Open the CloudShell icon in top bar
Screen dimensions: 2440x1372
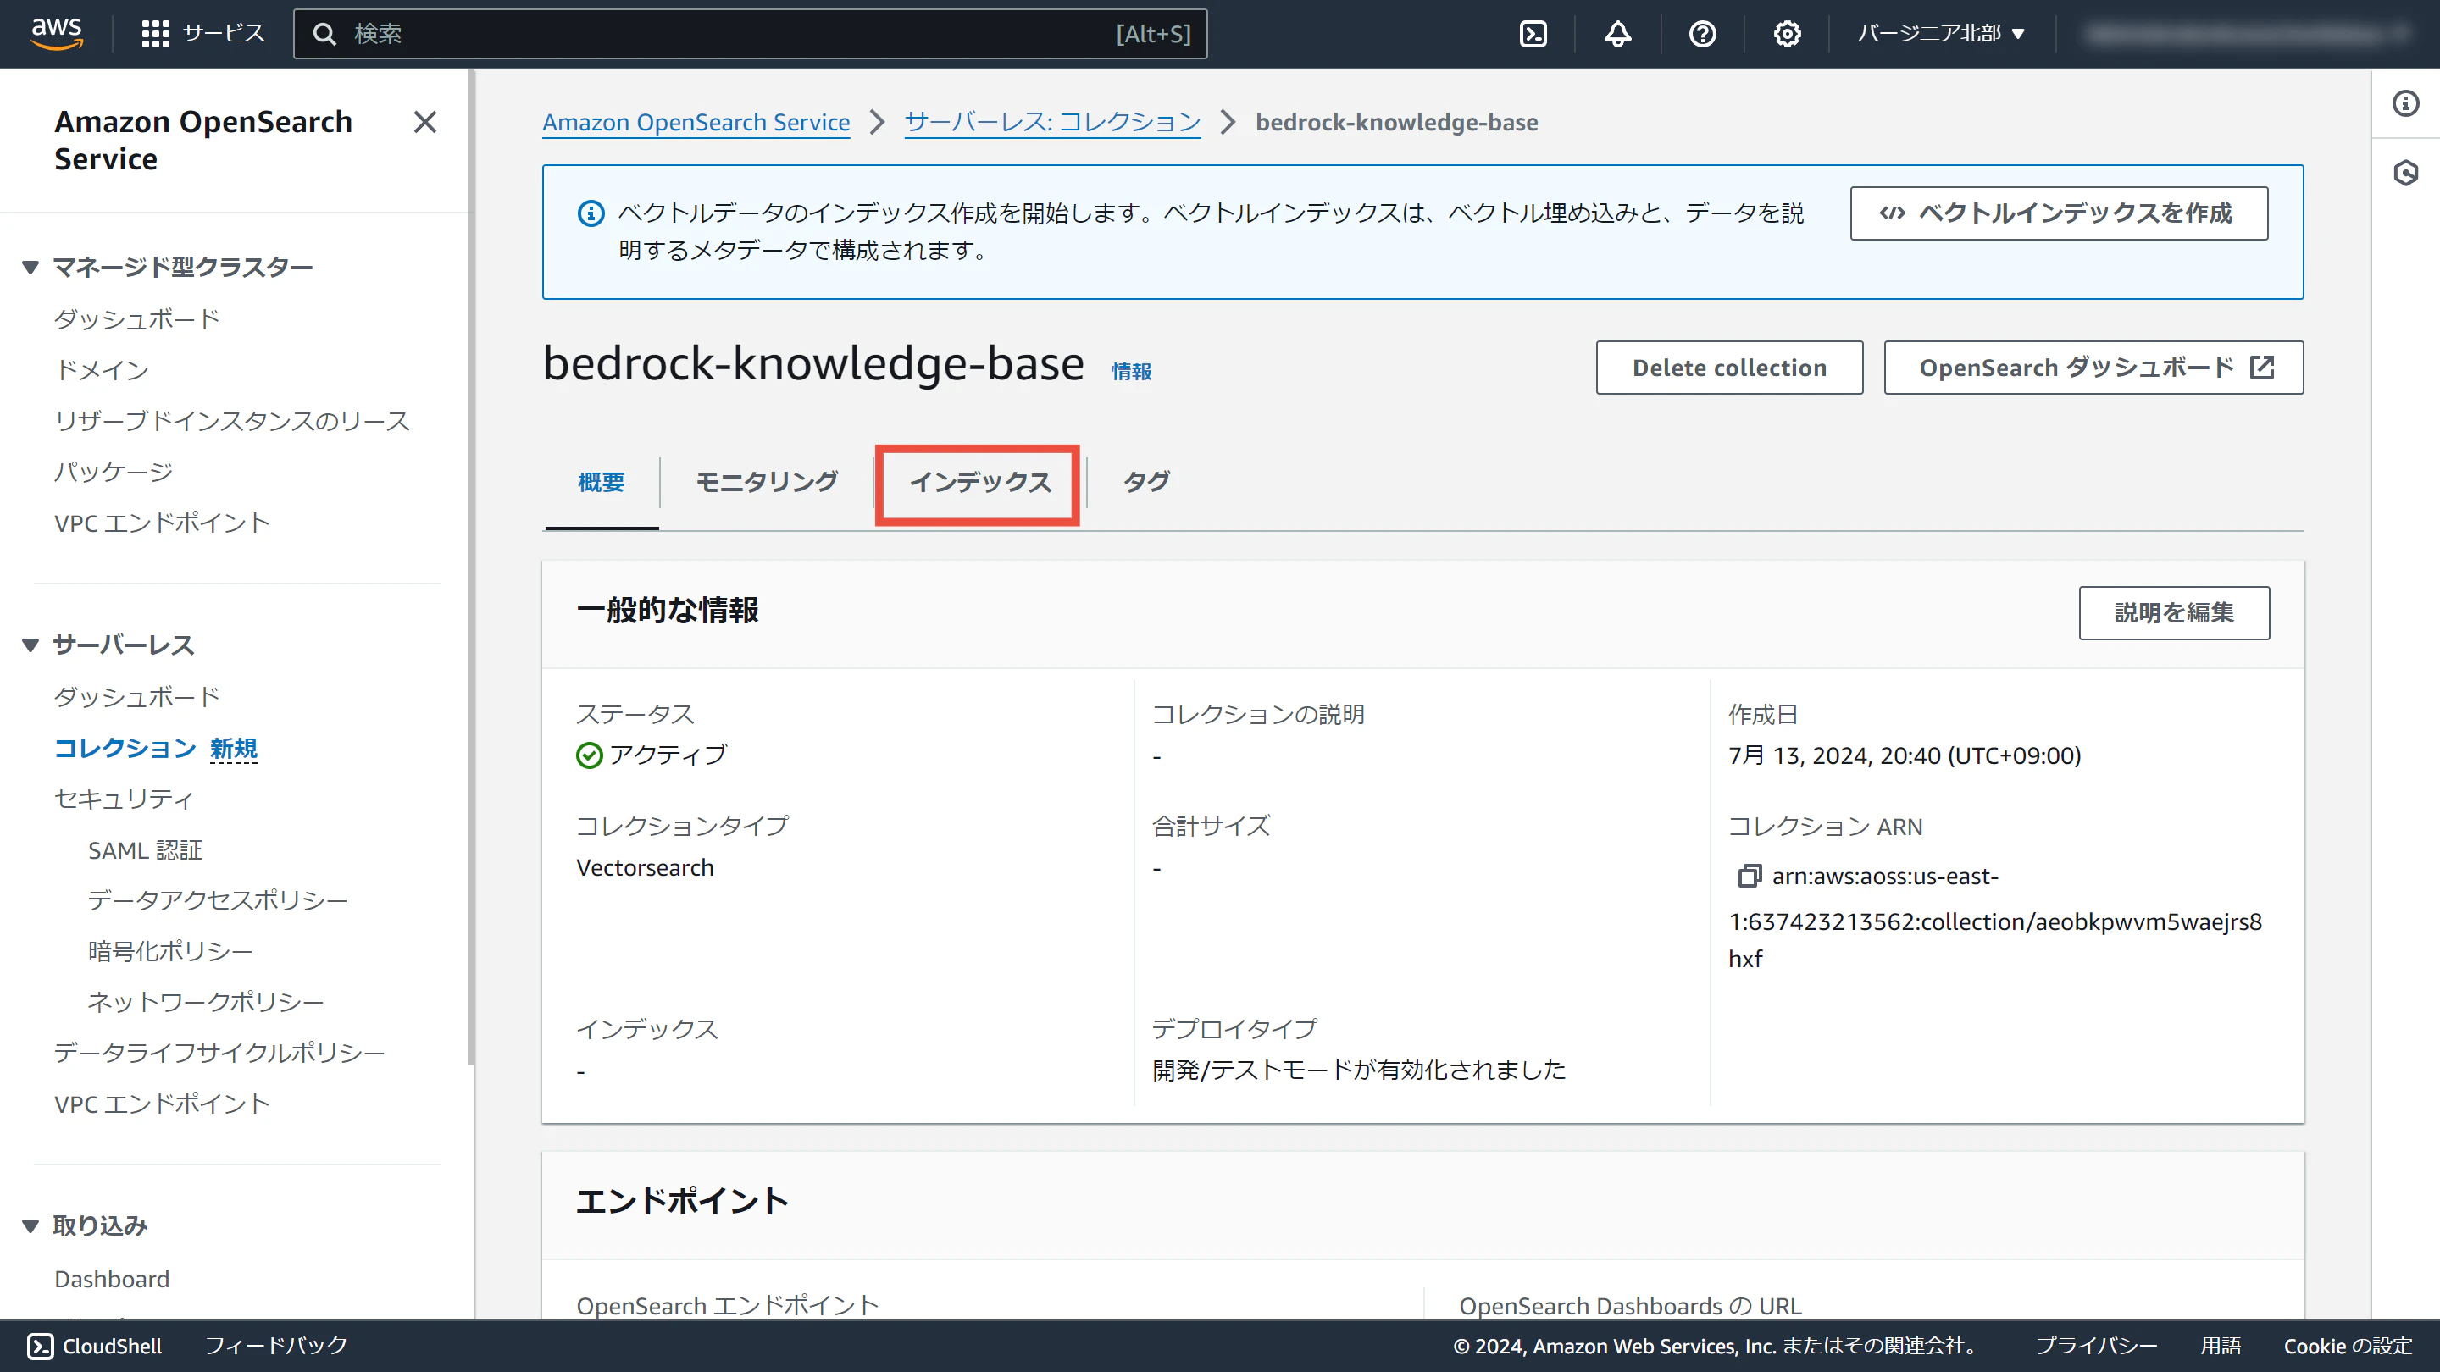[1533, 34]
